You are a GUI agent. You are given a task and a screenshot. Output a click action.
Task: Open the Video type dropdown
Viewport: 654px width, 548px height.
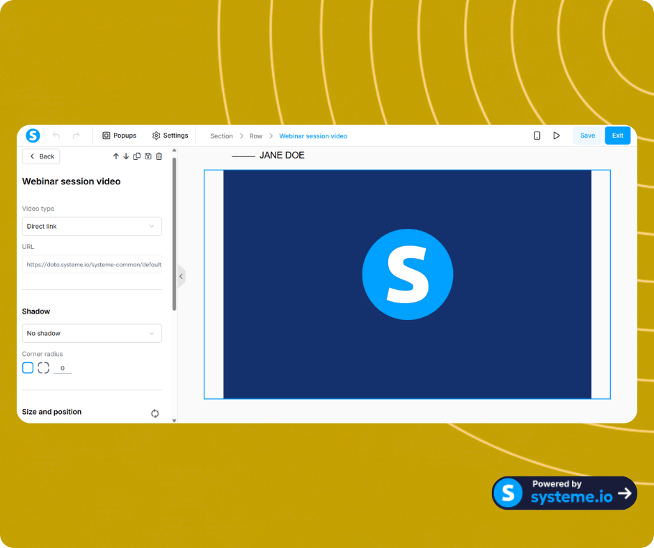coord(92,226)
